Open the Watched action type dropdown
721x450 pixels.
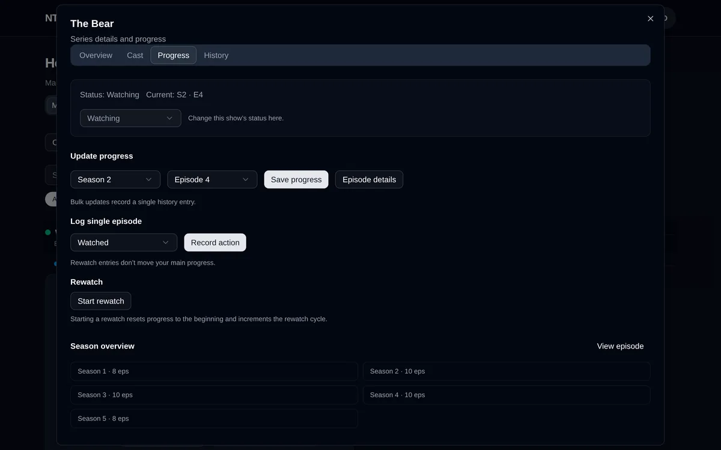(x=124, y=242)
